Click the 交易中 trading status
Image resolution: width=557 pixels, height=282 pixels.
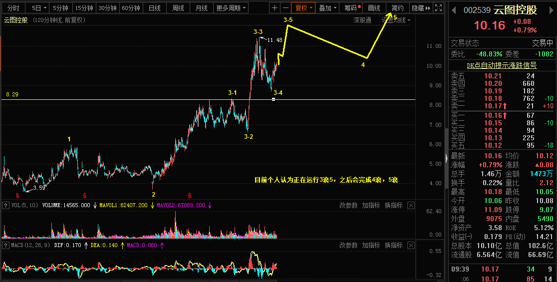click(543, 43)
